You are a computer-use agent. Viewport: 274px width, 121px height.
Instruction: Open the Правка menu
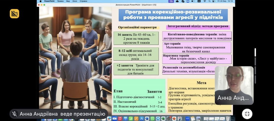pyautogui.click(x=60, y=1)
